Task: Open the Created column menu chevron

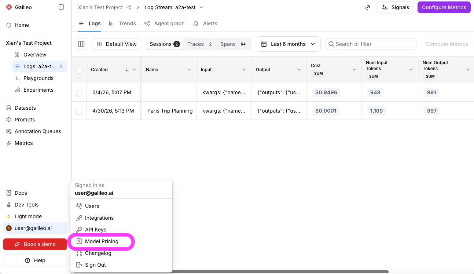Action: tap(134, 70)
